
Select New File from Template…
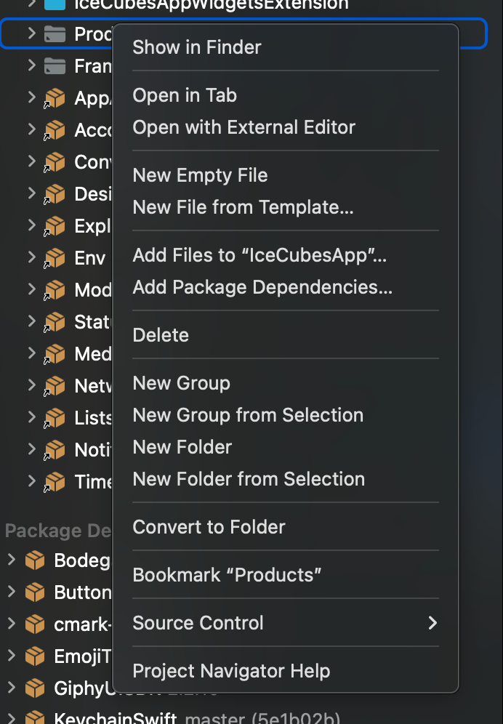(x=243, y=207)
